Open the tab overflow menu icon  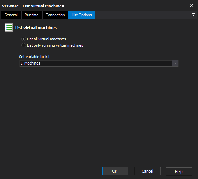(193, 15)
